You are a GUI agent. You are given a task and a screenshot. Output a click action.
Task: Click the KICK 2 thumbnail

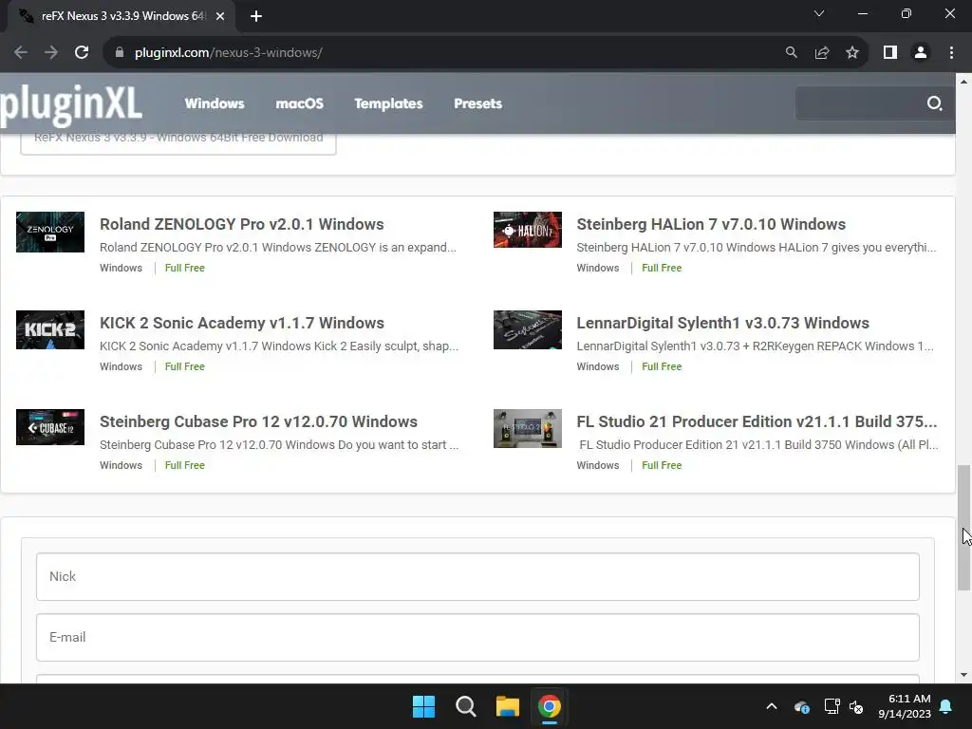(x=50, y=329)
